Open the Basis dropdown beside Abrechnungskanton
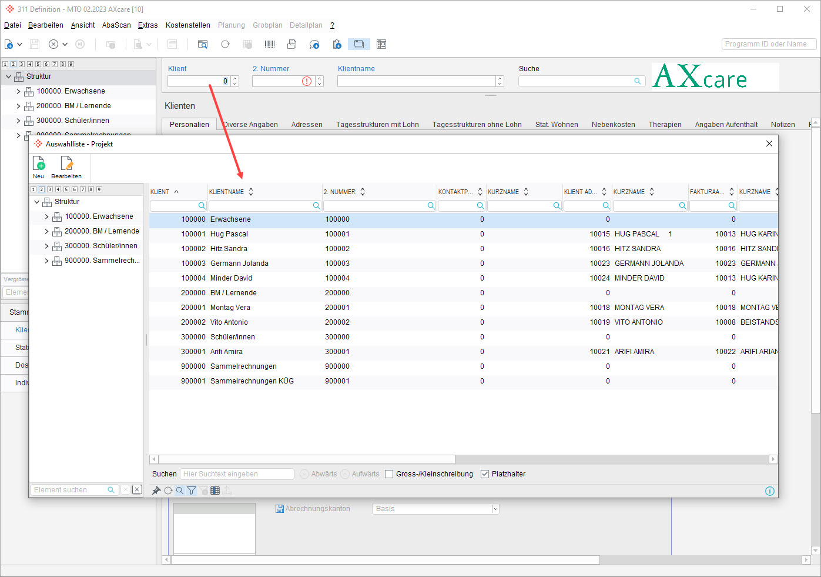821x577 pixels. coord(495,509)
